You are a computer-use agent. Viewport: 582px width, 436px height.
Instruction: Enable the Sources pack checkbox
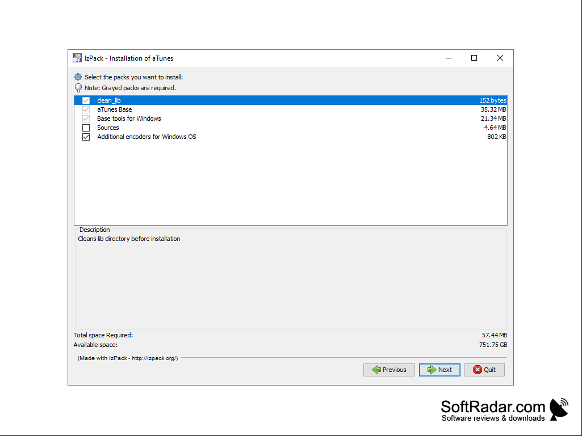pos(86,128)
